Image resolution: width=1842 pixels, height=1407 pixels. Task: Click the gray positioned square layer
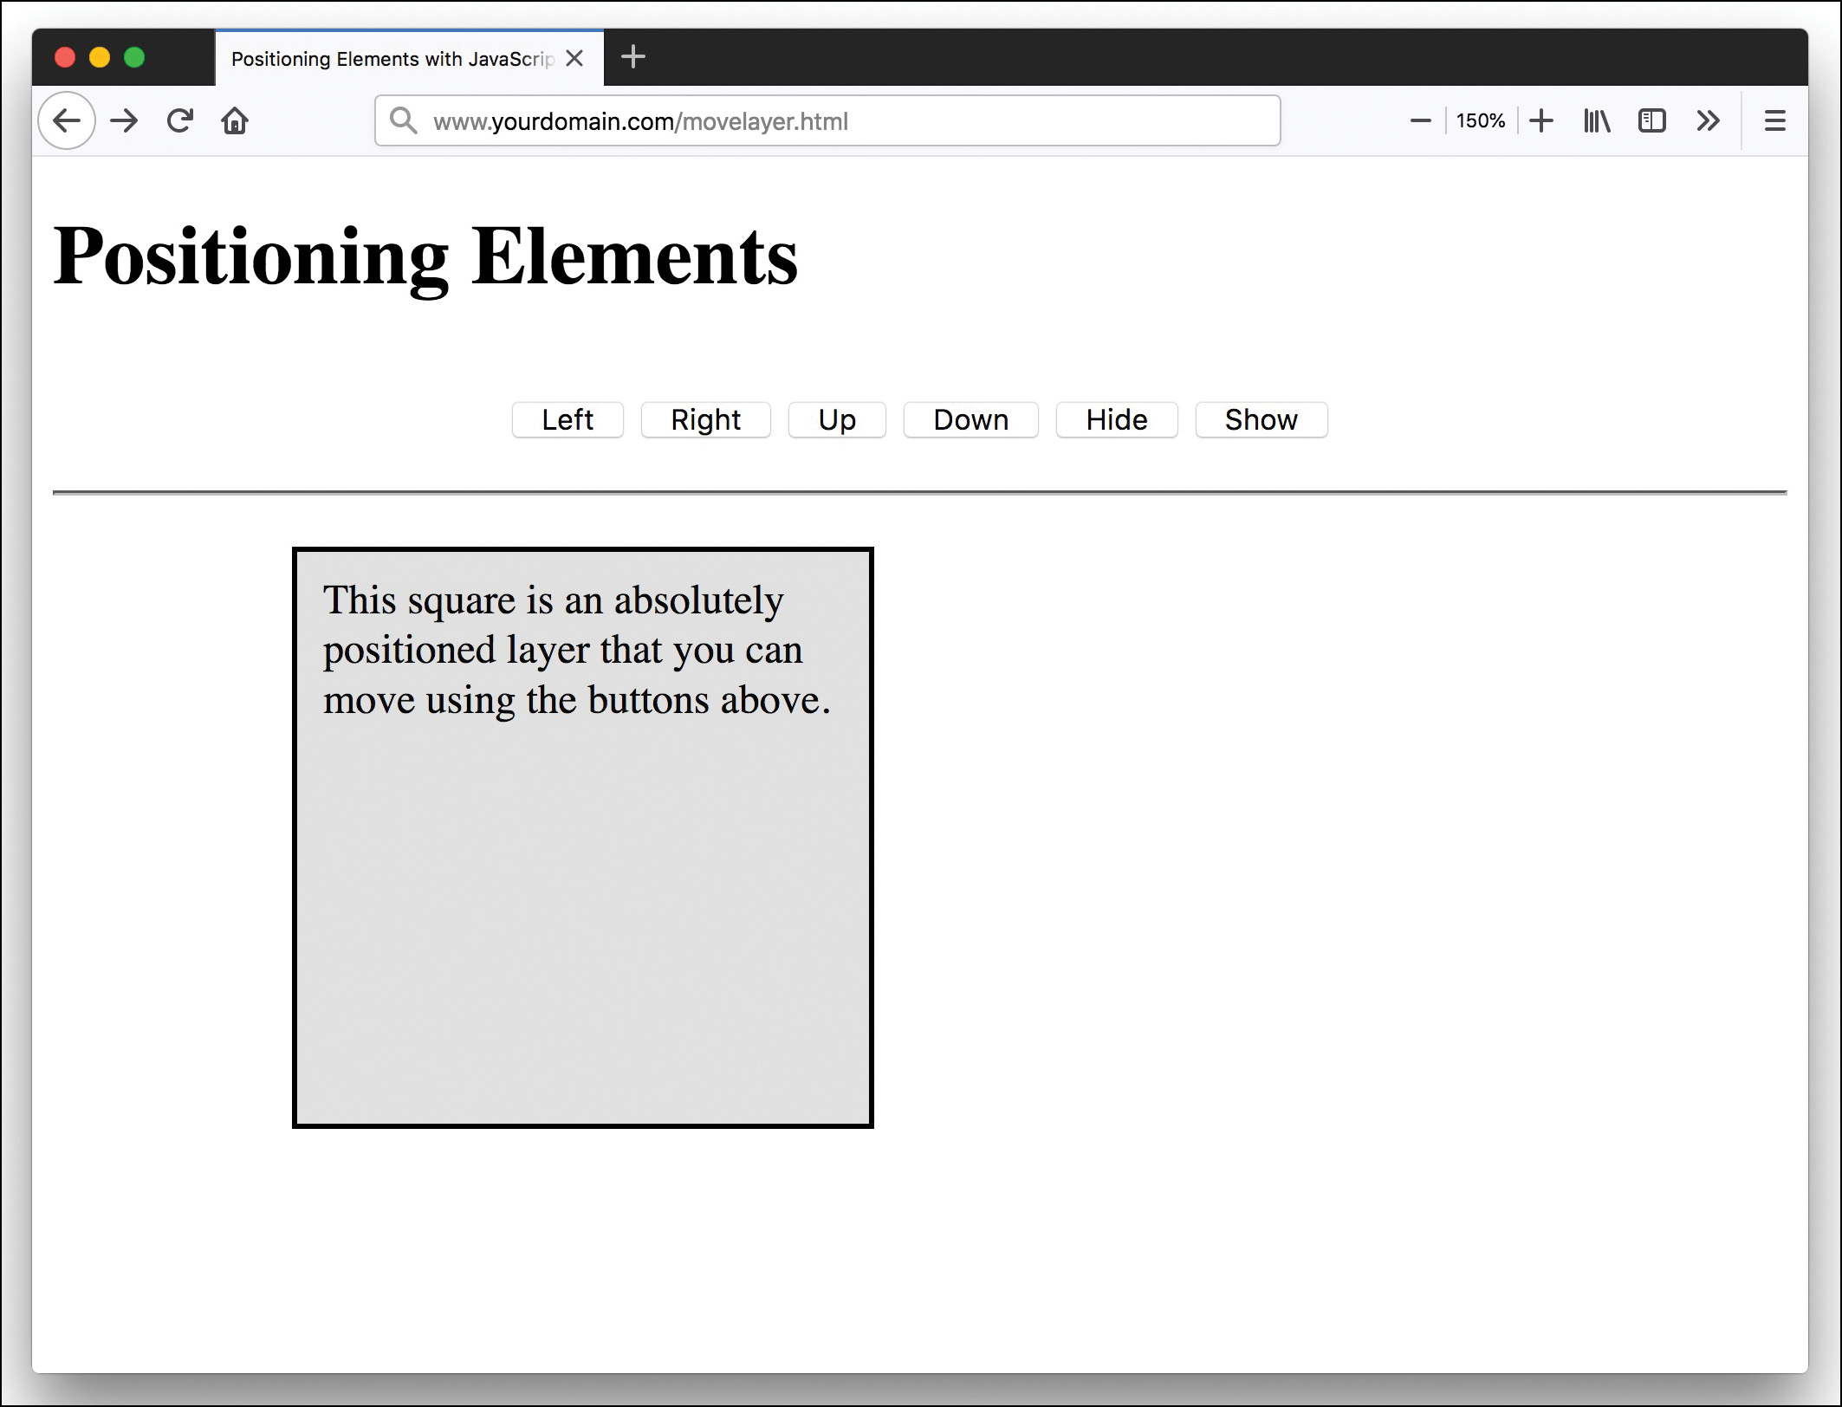[x=582, y=910]
